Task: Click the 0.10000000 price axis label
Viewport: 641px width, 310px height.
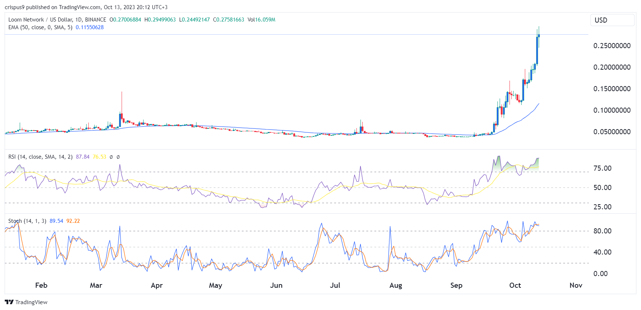Action: [x=612, y=110]
